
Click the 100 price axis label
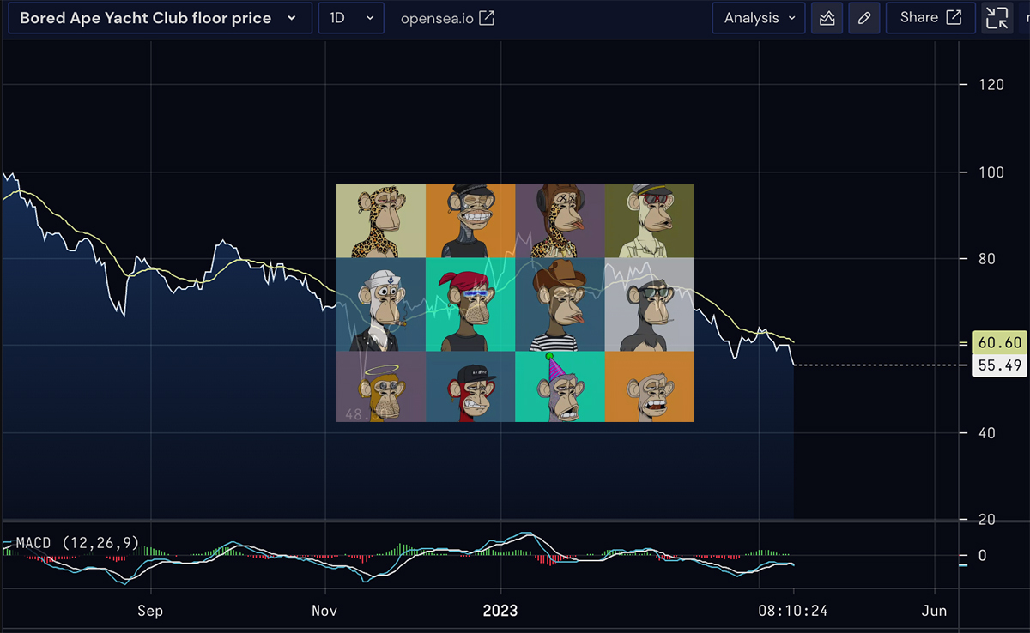click(x=991, y=172)
